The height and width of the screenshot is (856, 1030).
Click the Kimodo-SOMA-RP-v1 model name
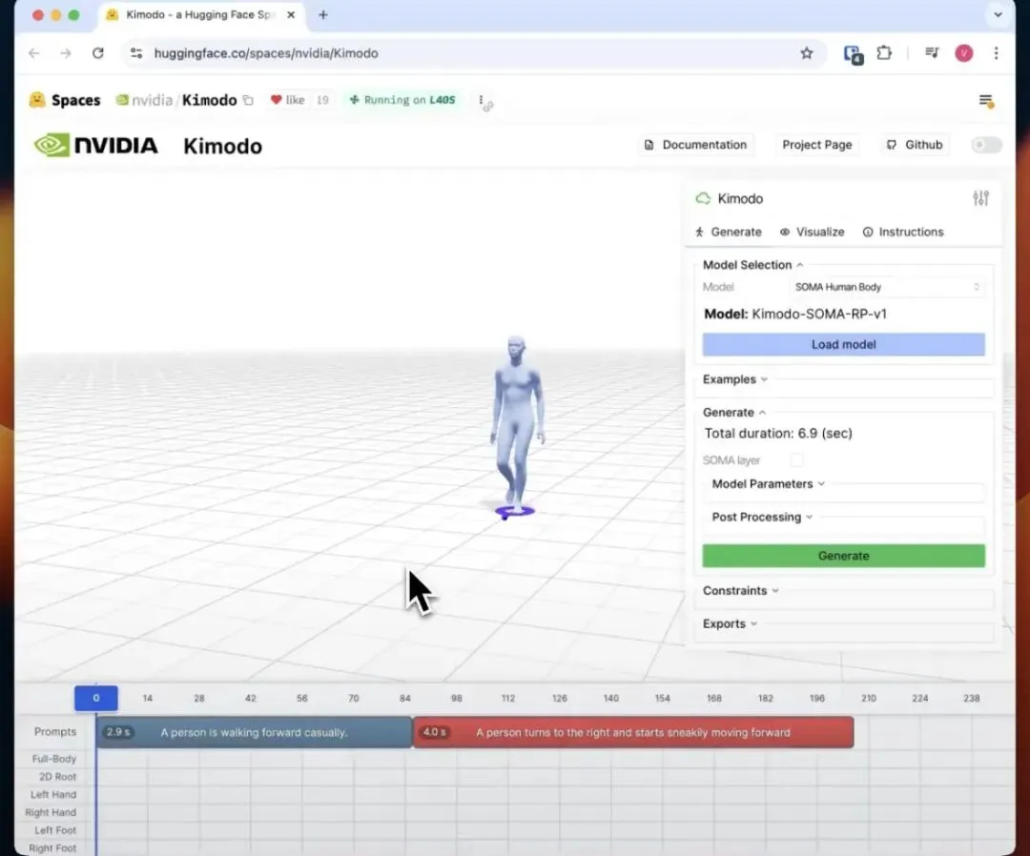pyautogui.click(x=819, y=314)
